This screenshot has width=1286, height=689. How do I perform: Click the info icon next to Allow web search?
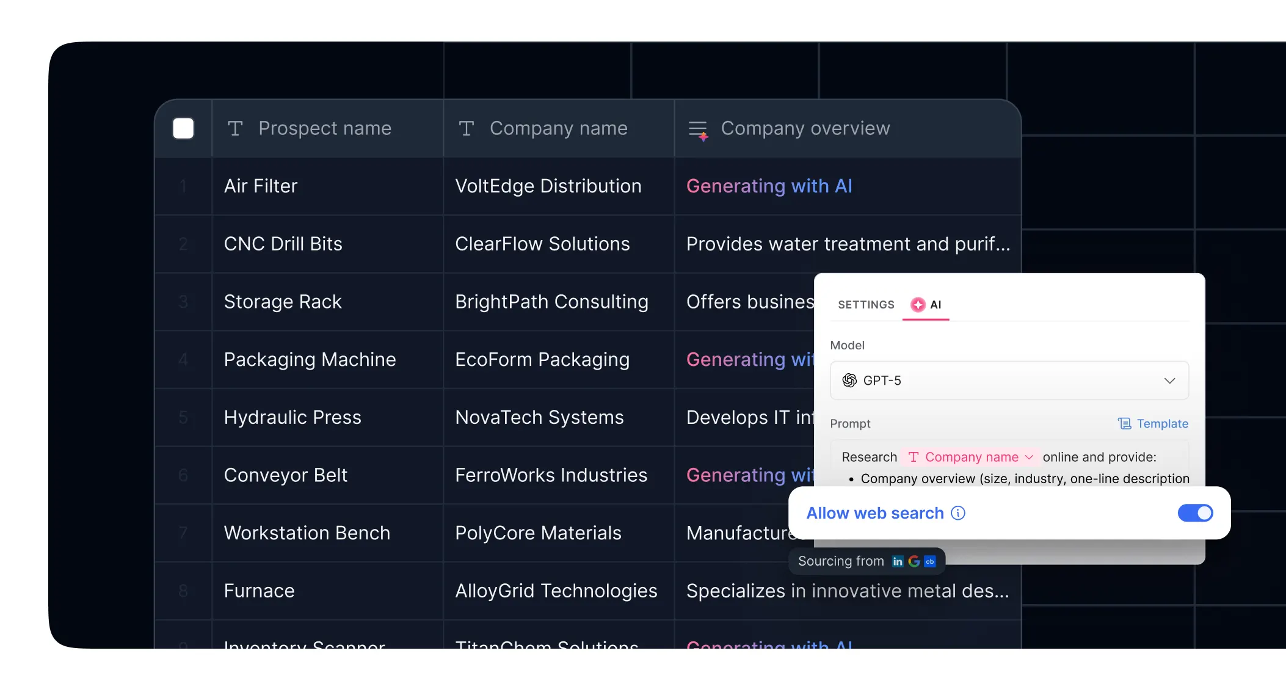click(x=958, y=513)
